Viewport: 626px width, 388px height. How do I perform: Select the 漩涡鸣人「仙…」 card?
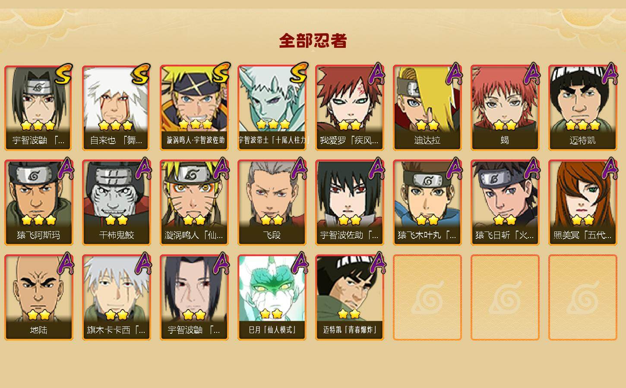pos(194,203)
